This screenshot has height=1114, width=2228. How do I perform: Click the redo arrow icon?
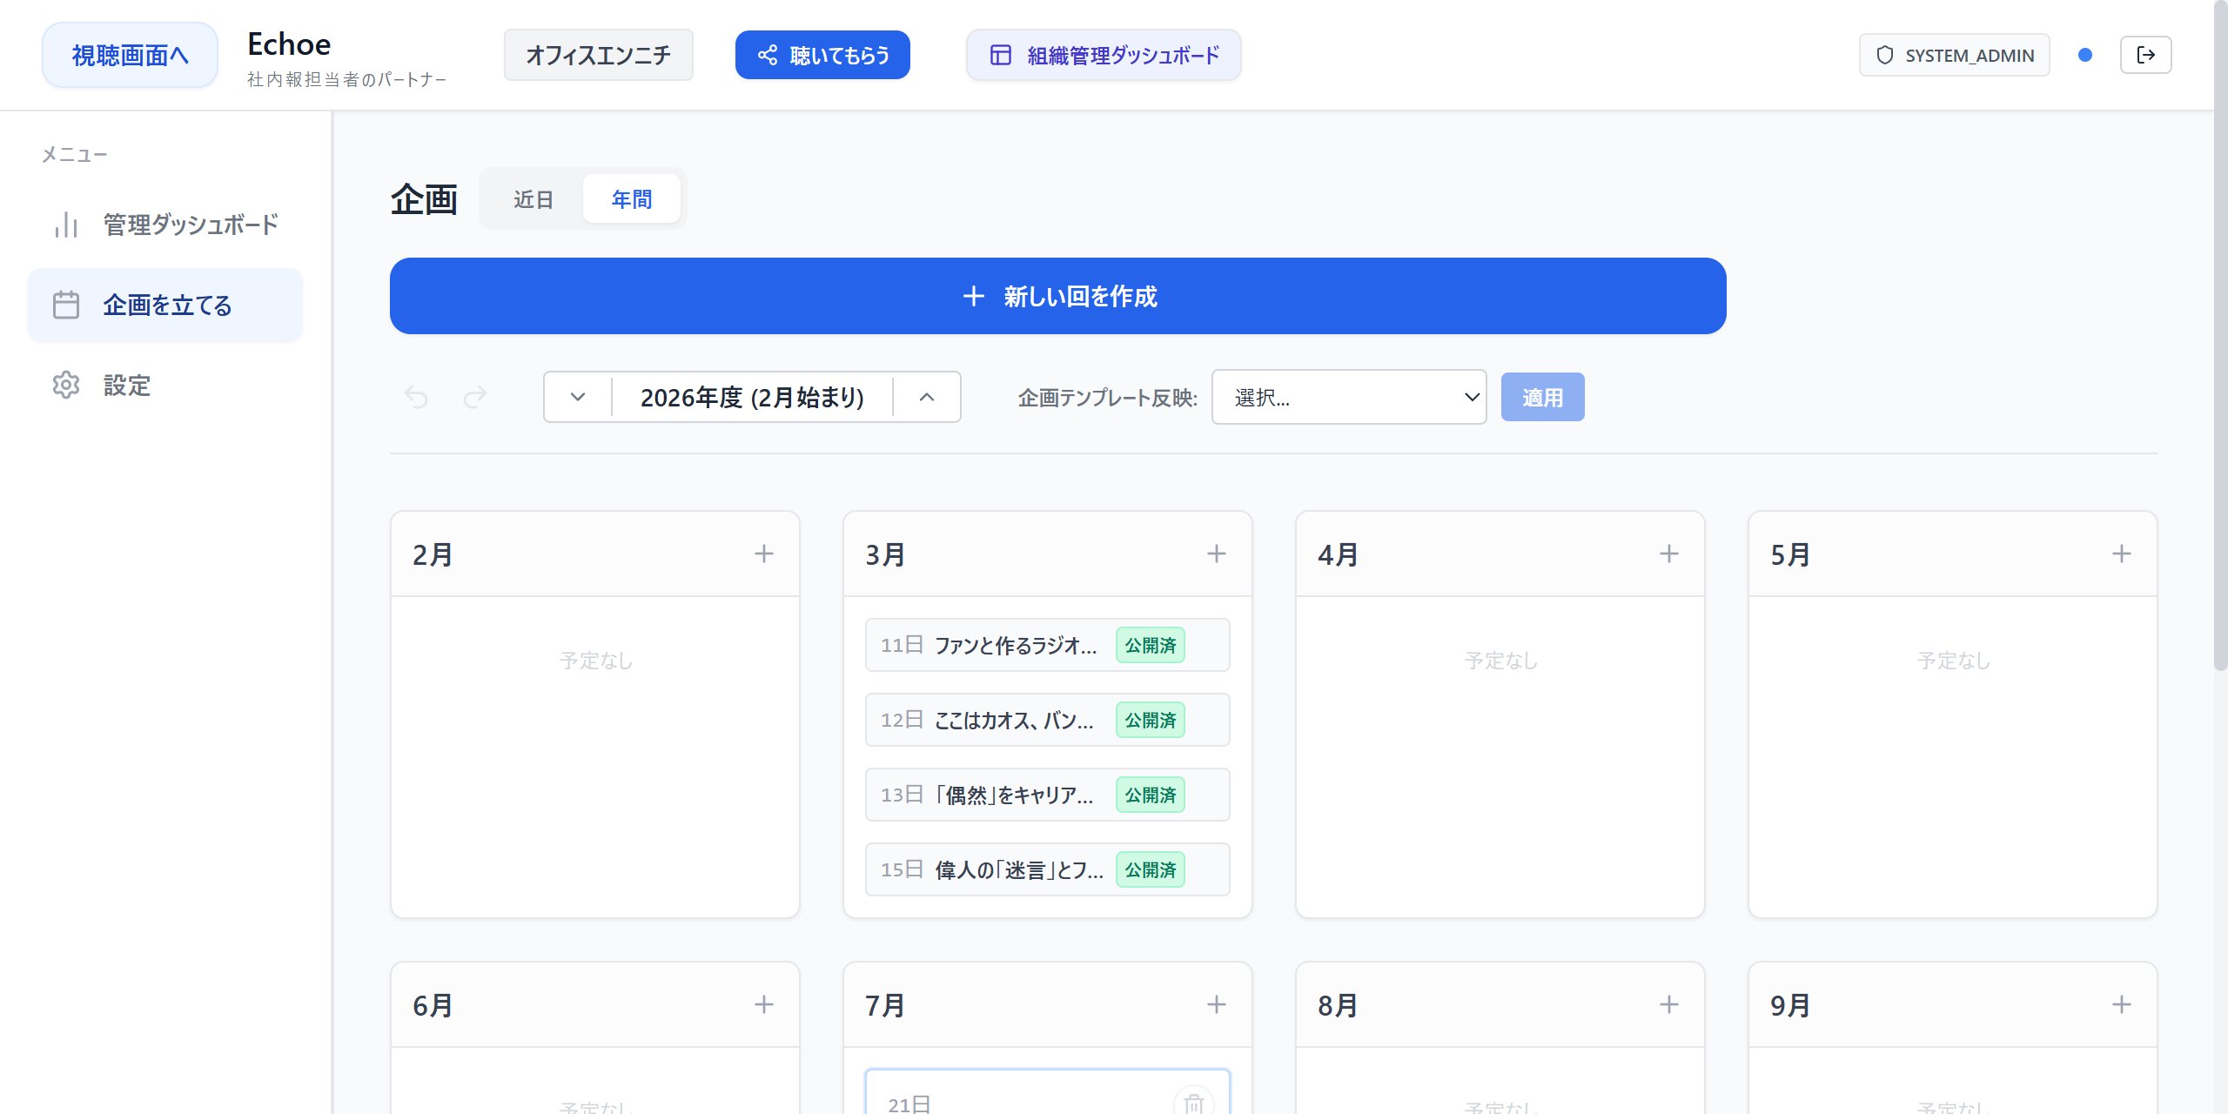coord(475,397)
